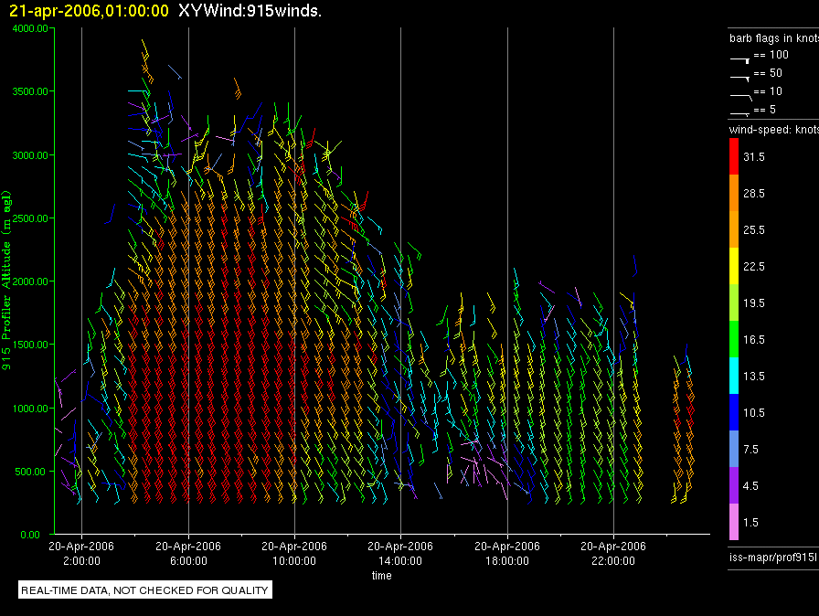Click the XYWind:915winds plot title
Image resolution: width=819 pixels, height=616 pixels.
point(250,11)
